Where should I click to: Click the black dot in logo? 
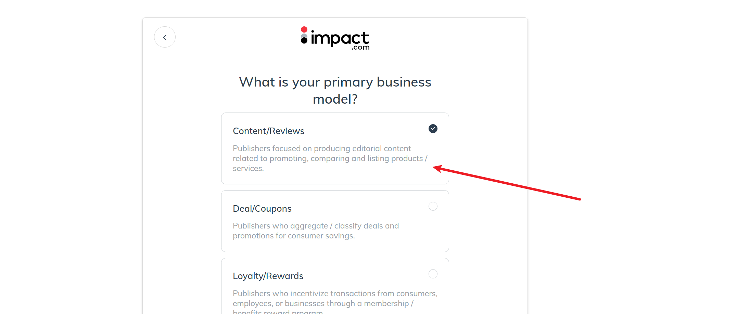pos(304,41)
